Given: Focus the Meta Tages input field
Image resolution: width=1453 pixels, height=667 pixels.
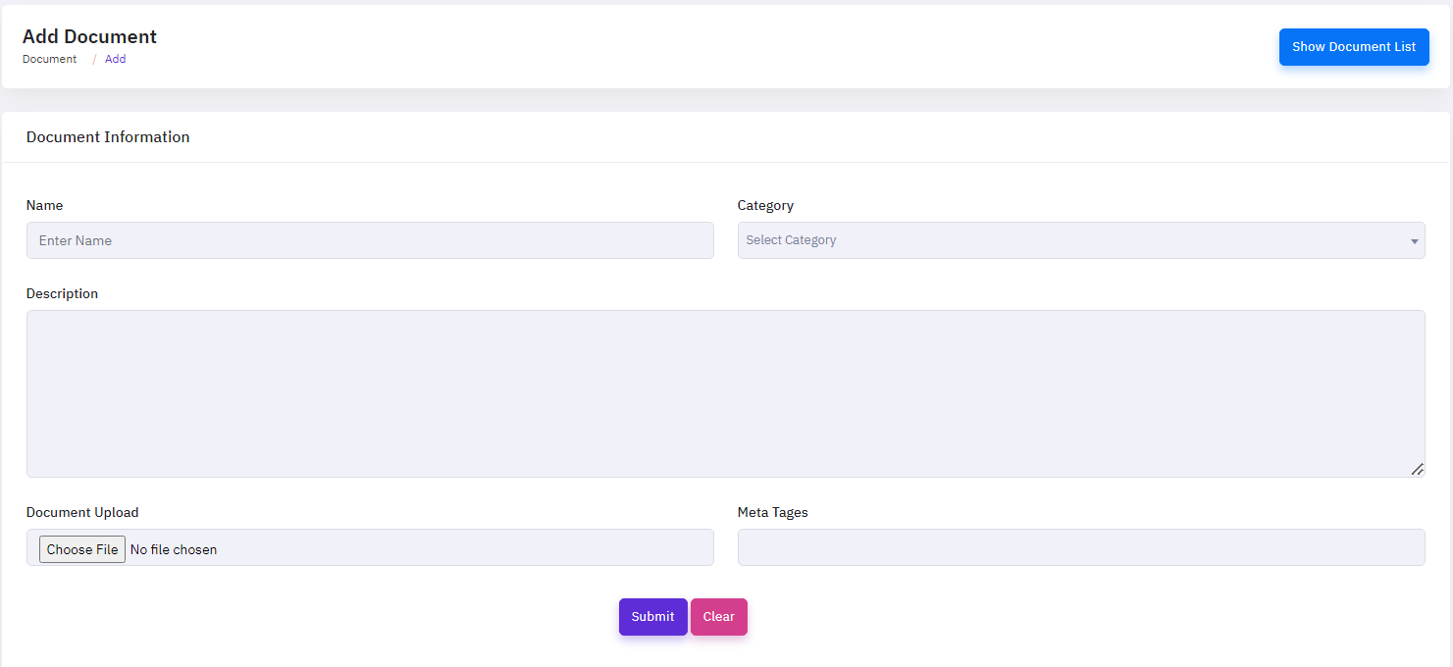Looking at the screenshot, I should pos(1080,547).
